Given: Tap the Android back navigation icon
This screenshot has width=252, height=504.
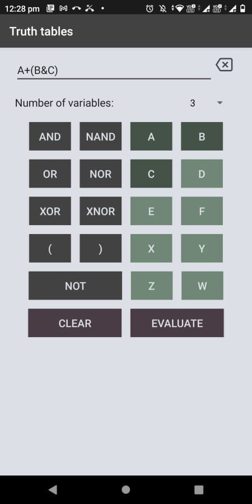Looking at the screenshot, I should [53, 489].
